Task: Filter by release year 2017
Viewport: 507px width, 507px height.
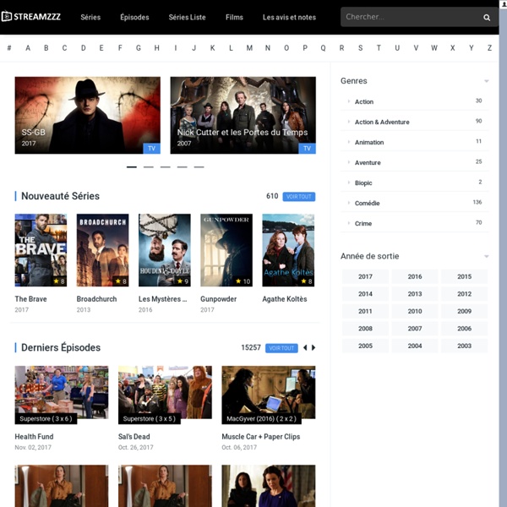Action: point(365,276)
